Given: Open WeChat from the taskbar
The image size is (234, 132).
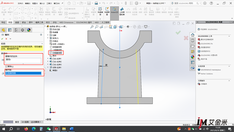Looking at the screenshot, I should click(49, 129).
